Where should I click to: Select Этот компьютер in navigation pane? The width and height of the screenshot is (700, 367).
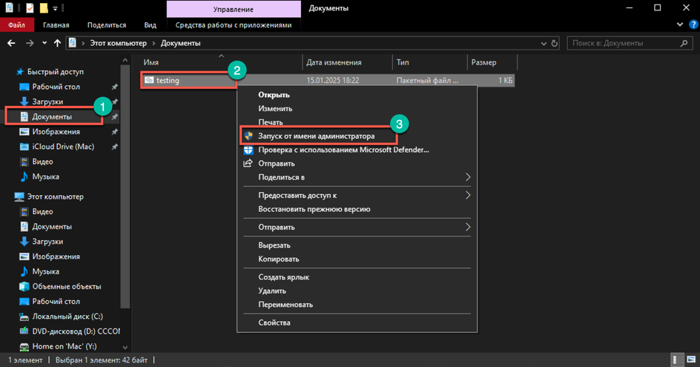click(55, 196)
